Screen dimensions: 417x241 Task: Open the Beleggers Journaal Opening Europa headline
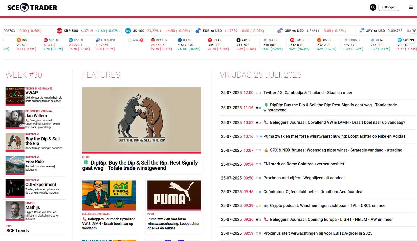[x=331, y=220]
